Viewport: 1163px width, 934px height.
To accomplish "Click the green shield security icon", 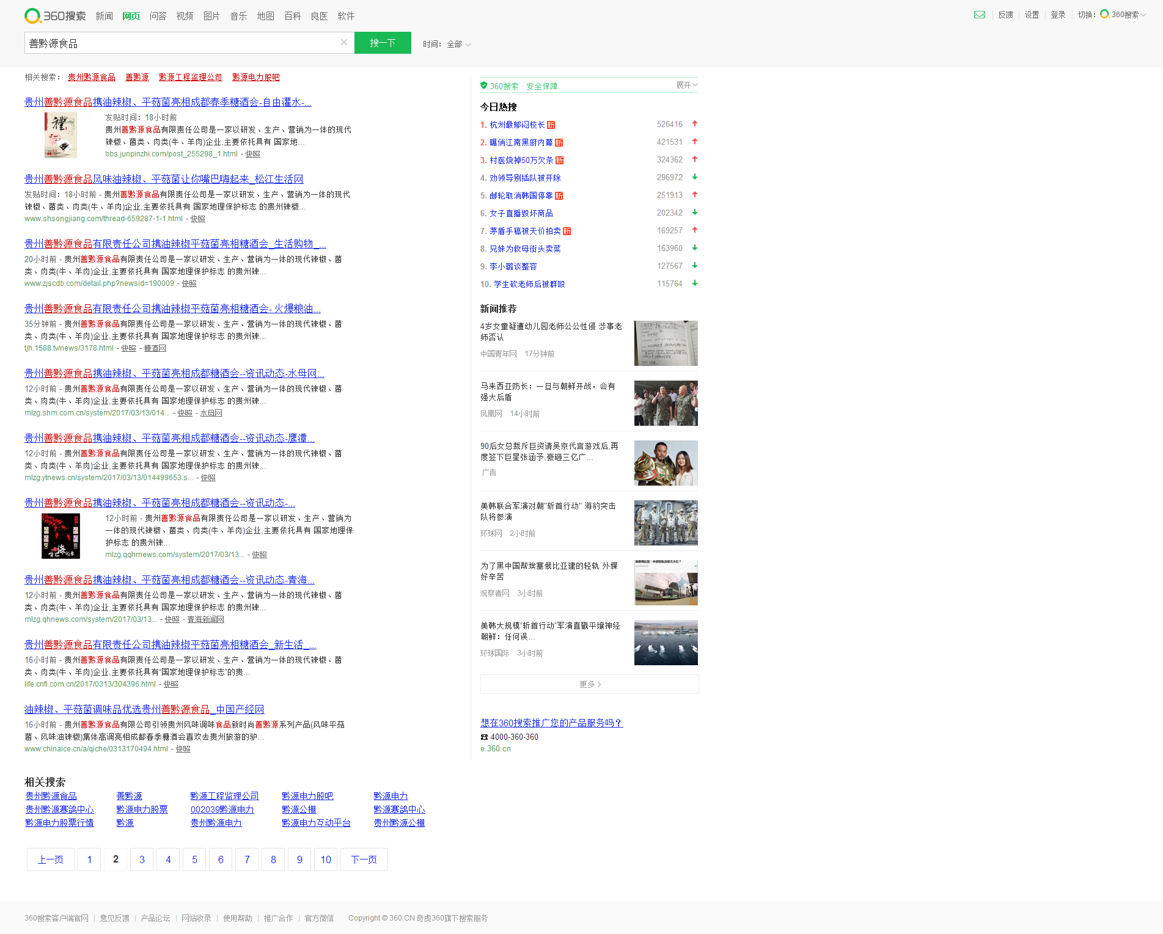I will pyautogui.click(x=484, y=86).
